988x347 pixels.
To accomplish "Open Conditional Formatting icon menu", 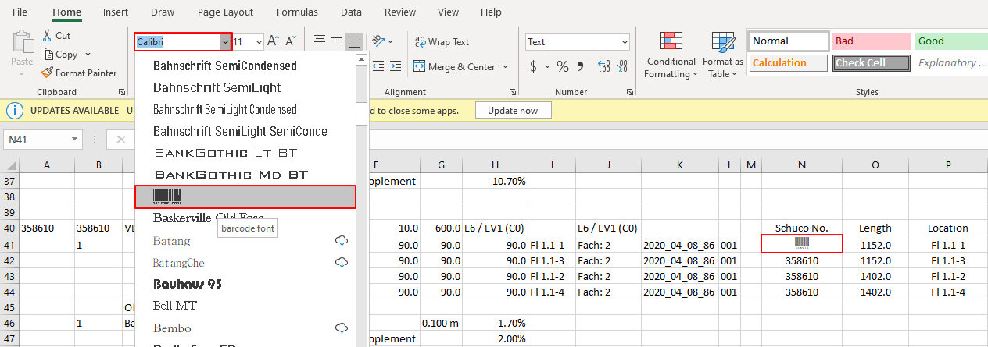I will pos(671,42).
